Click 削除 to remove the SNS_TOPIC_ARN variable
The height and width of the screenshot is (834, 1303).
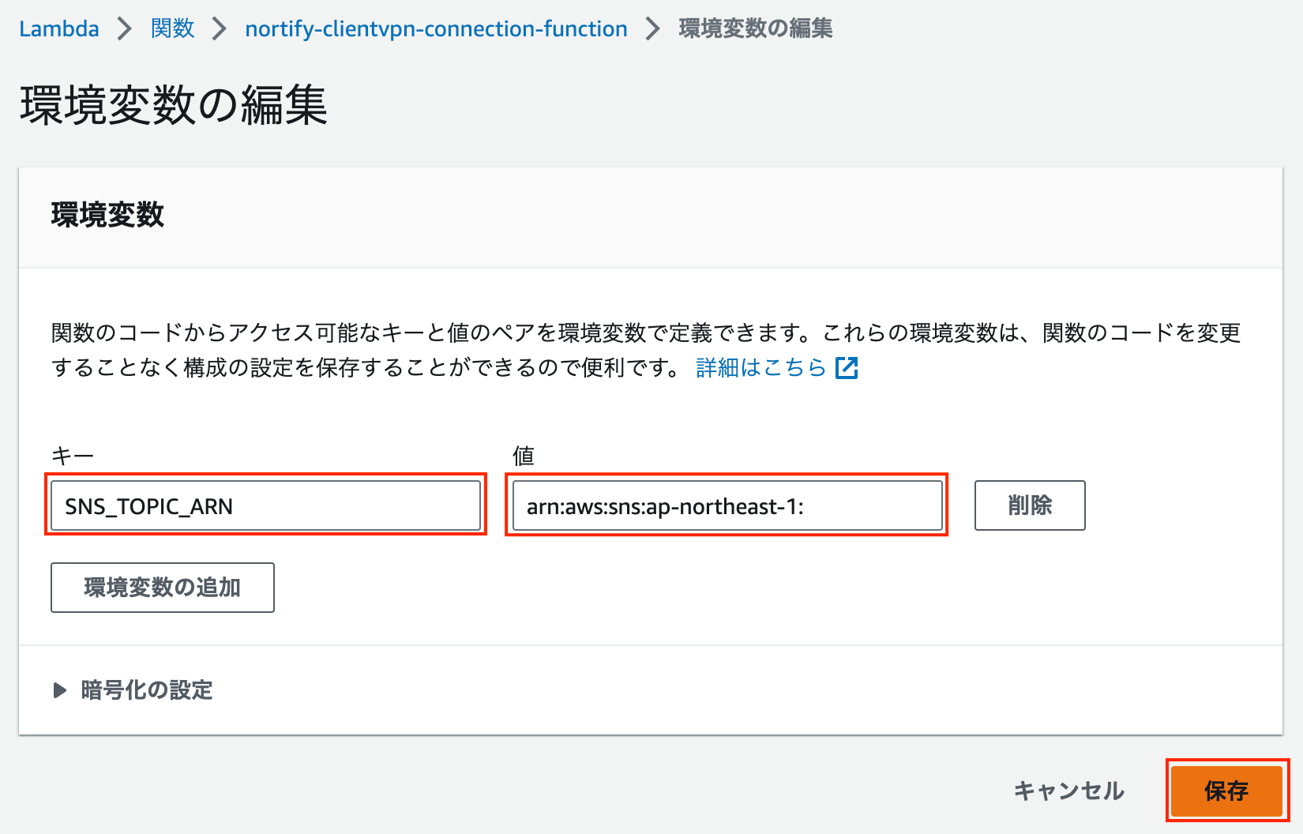(1029, 505)
